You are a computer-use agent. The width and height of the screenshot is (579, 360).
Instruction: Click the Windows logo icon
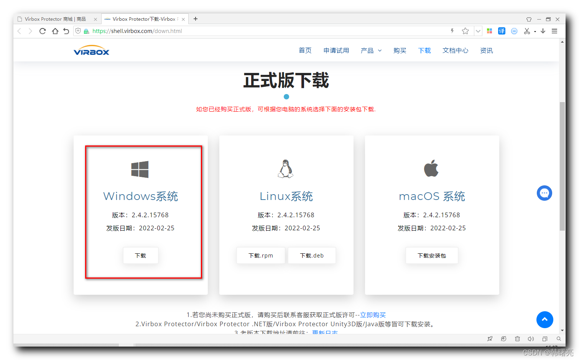click(x=140, y=169)
